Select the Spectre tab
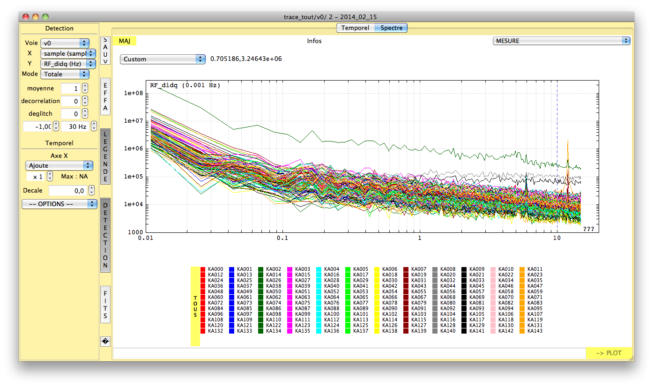The height and width of the screenshot is (387, 653). (x=392, y=28)
